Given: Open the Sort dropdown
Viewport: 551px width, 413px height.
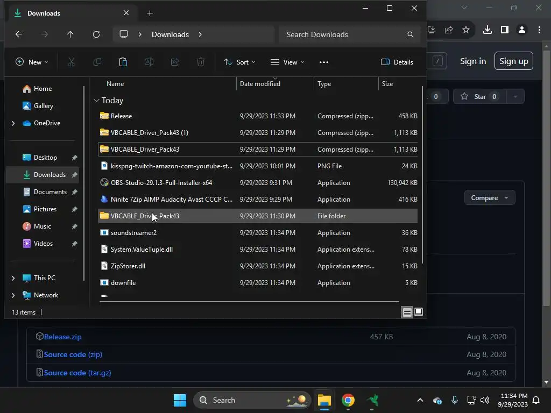Looking at the screenshot, I should (x=239, y=62).
